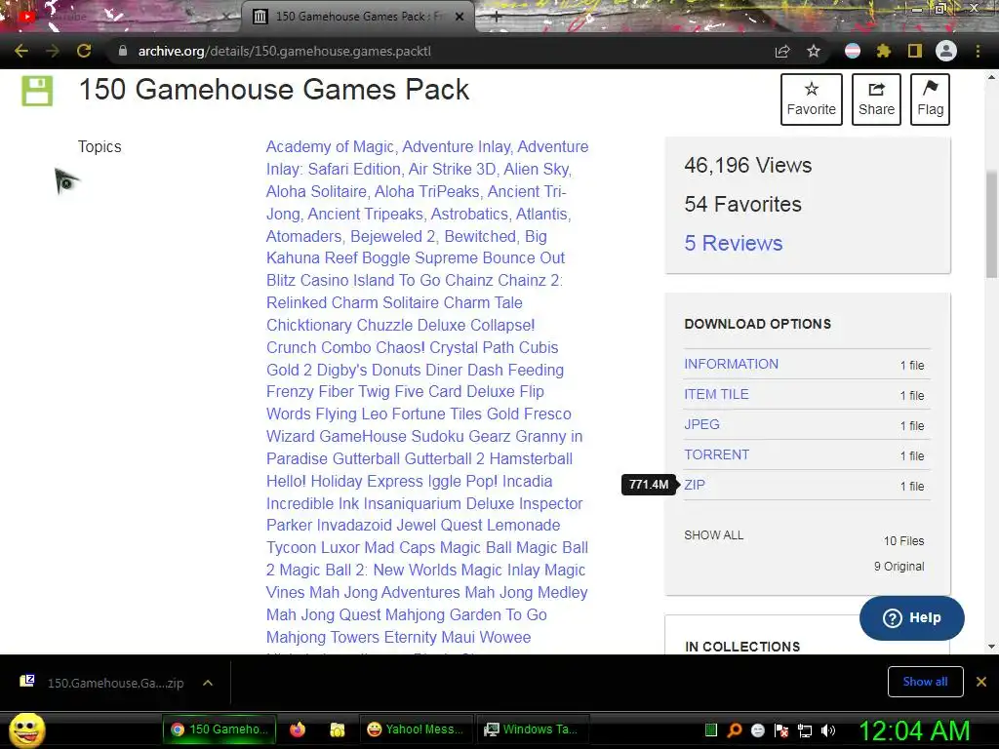This screenshot has height=749, width=999.
Task: Open the magnifier search tray icon
Action: 735,729
